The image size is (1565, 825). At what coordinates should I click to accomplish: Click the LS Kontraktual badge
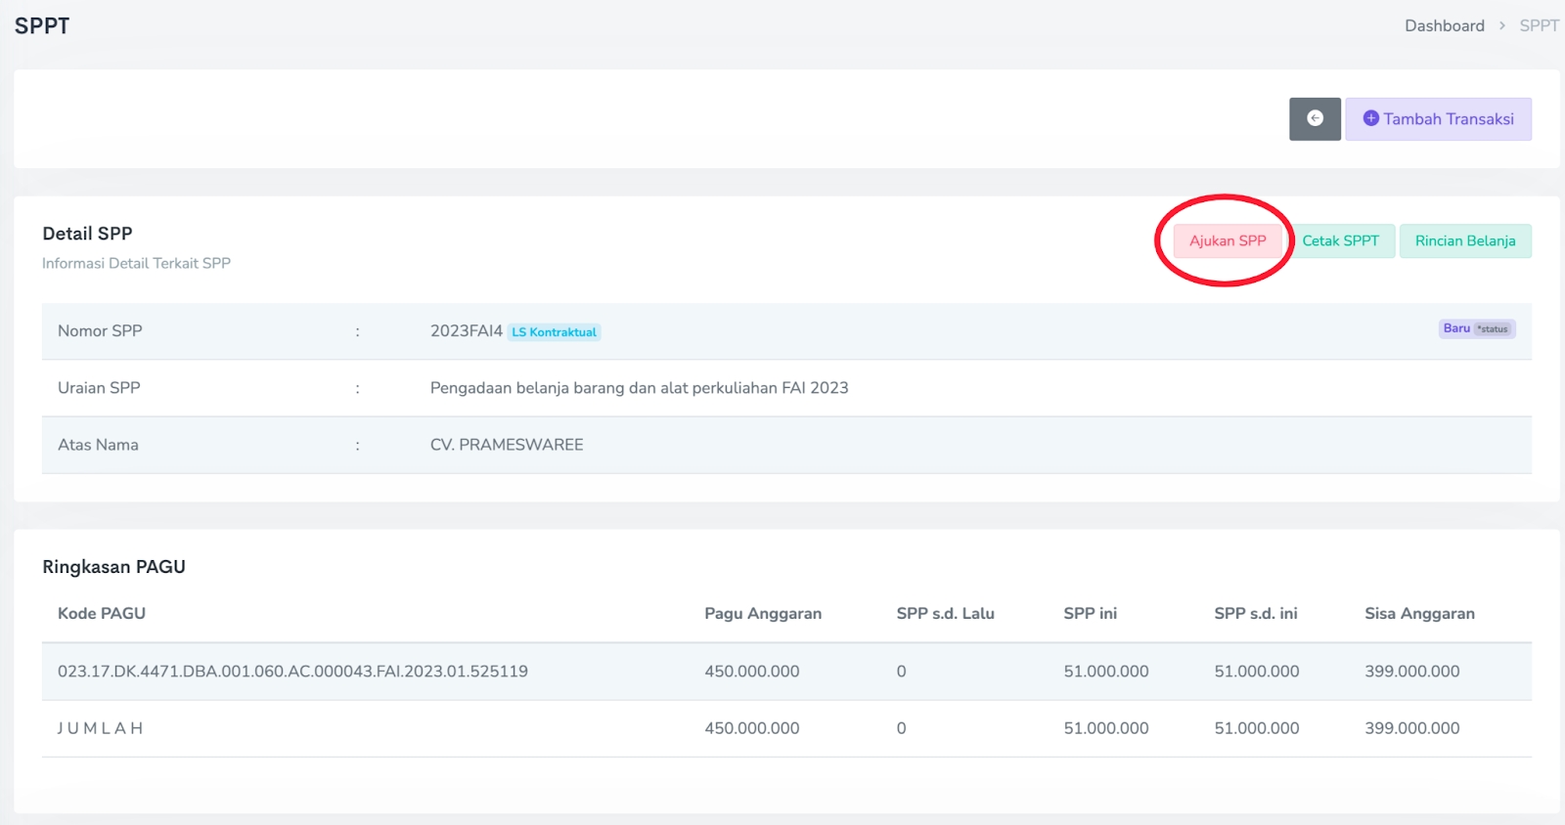(554, 332)
